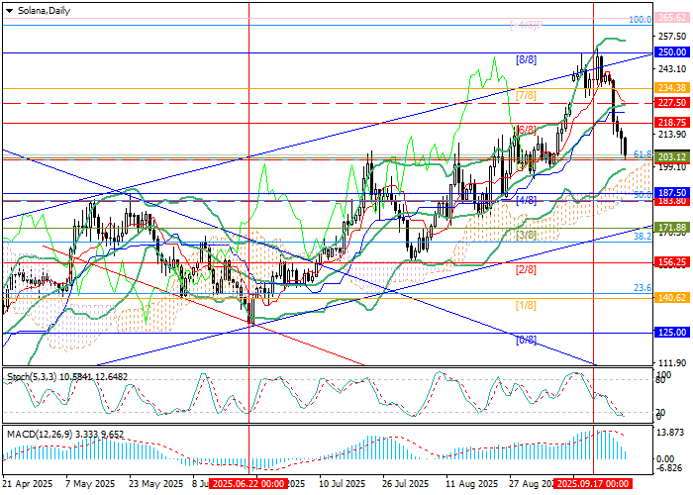This screenshot has width=693, height=495.
Task: Select the 2025.06.22 date marker
Action: pyautogui.click(x=247, y=484)
